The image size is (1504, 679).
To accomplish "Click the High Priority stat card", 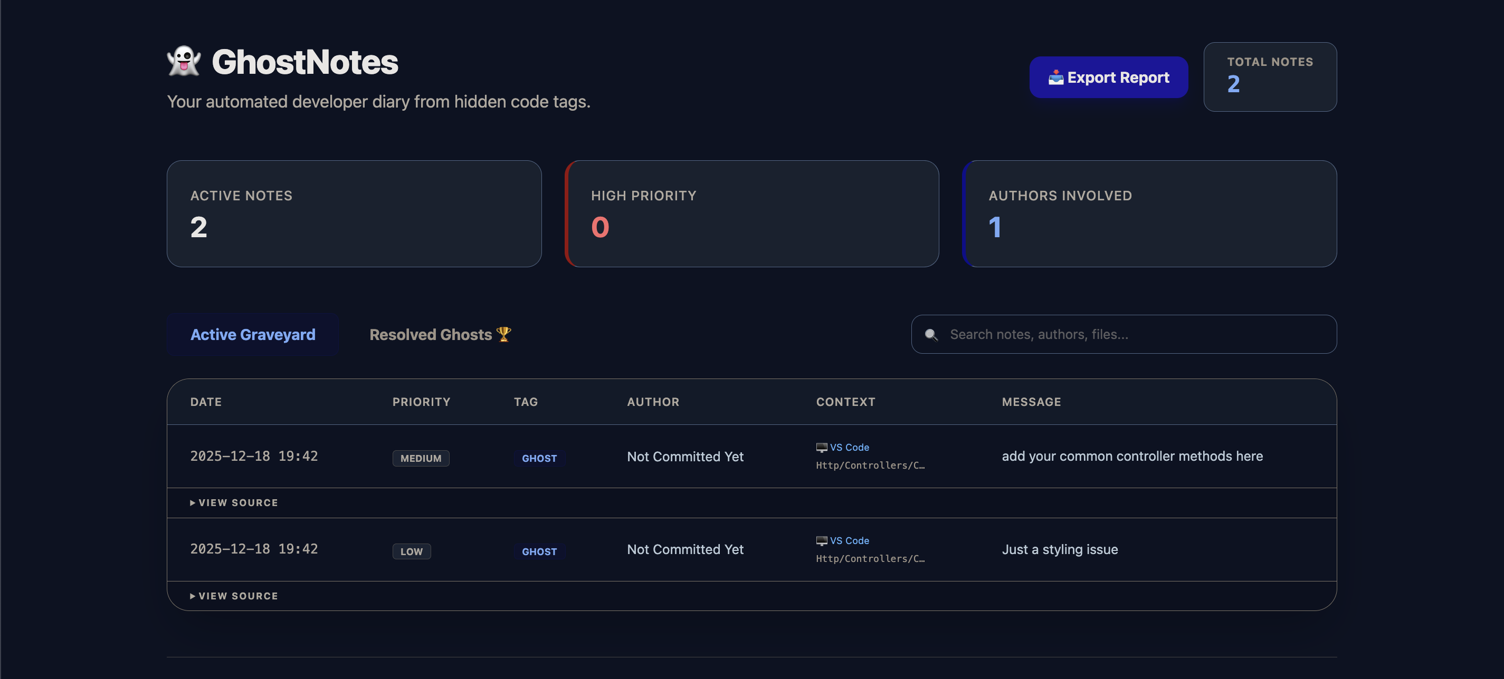I will (752, 214).
